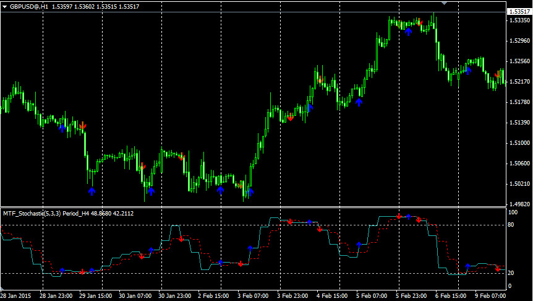Click the 1.52170 price axis label
This screenshot has width=533, height=301.
(x=519, y=82)
